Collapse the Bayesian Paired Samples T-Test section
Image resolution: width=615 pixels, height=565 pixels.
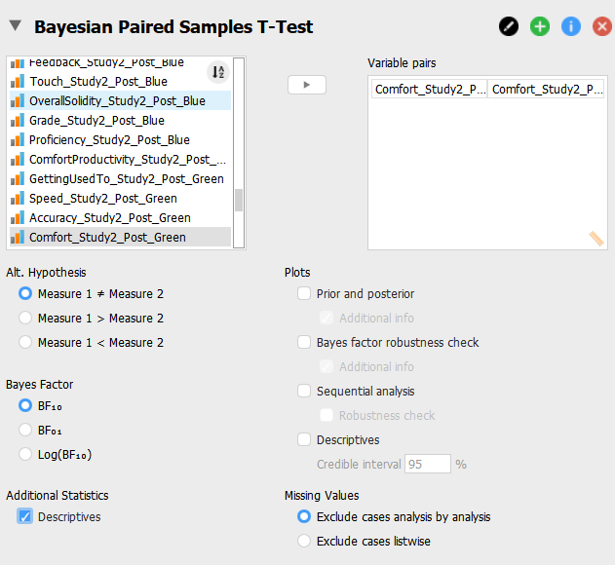click(16, 26)
